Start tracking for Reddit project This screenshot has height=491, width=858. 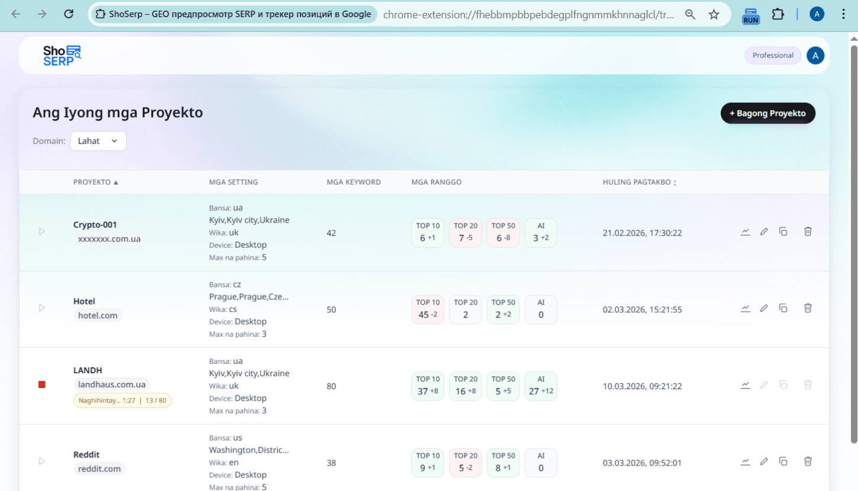pyautogui.click(x=42, y=461)
